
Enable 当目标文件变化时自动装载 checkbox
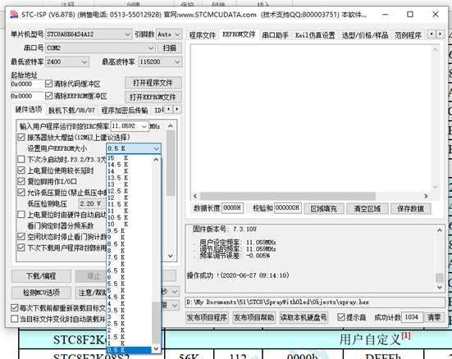pos(15,319)
